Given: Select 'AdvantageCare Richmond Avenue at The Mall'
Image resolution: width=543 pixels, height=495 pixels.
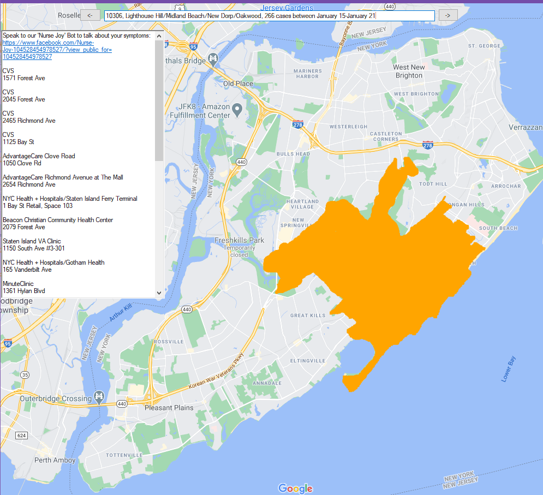Looking at the screenshot, I should [x=63, y=181].
